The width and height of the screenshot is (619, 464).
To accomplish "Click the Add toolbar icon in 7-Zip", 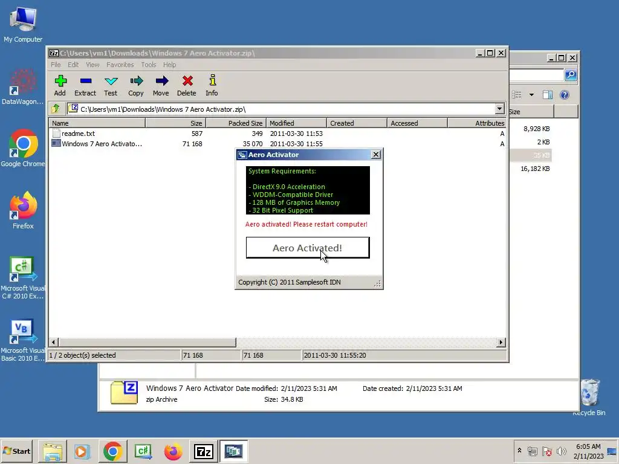I will click(x=60, y=86).
